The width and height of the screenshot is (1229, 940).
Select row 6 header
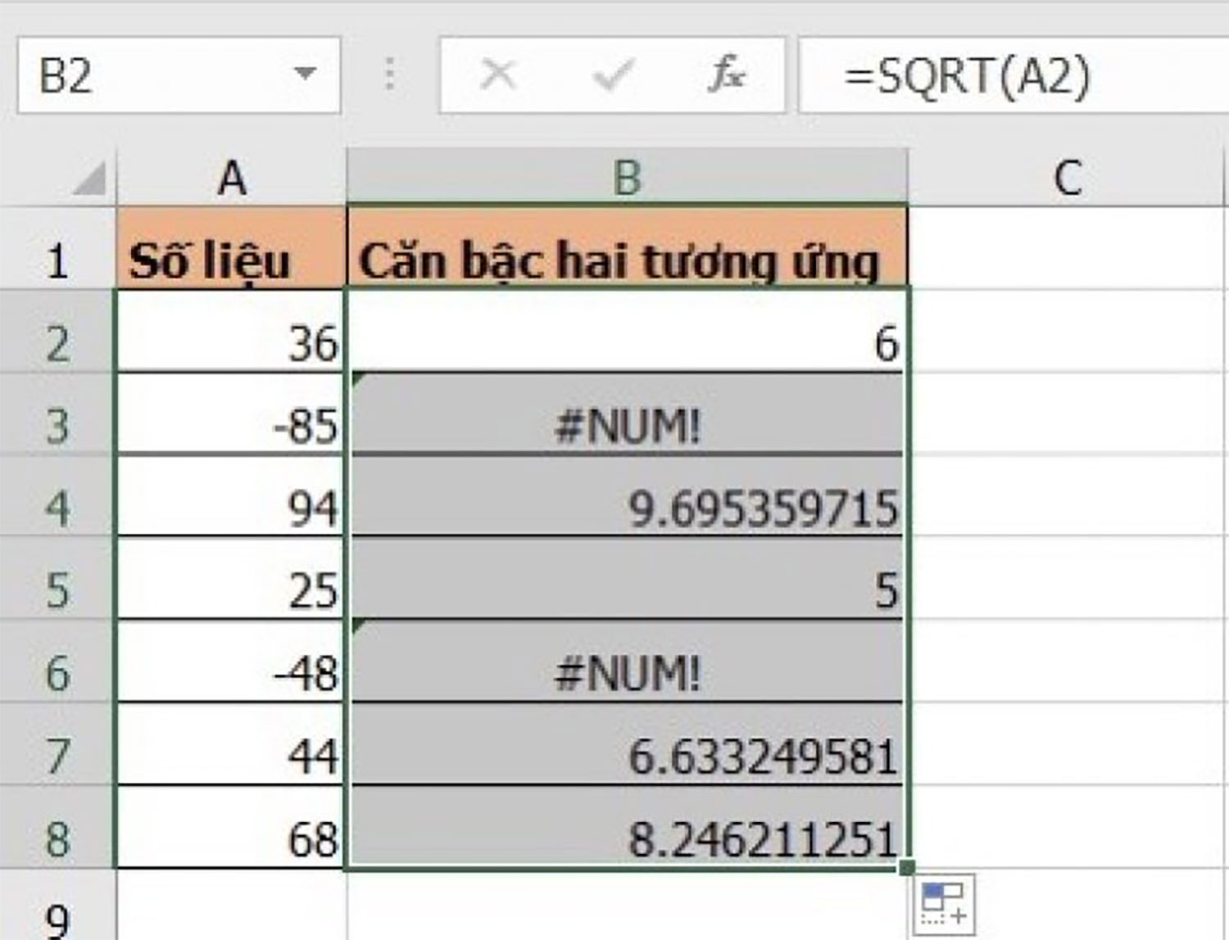57,662
